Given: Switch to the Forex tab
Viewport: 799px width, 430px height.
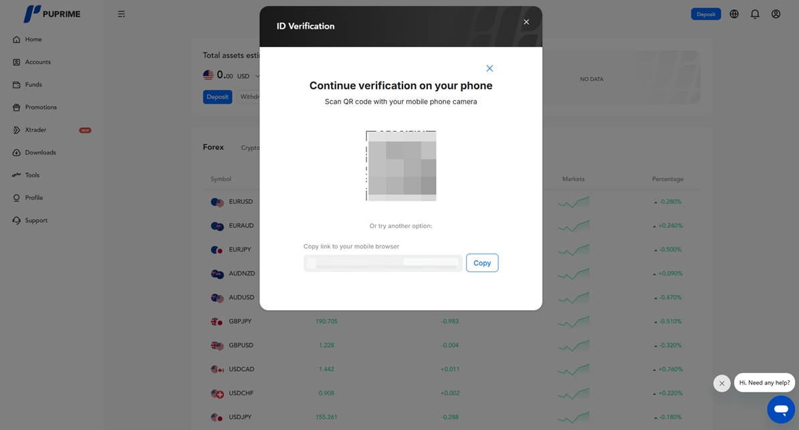Looking at the screenshot, I should point(213,147).
